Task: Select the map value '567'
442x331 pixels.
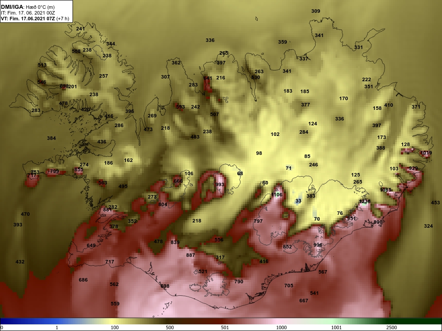Action: [323, 271]
